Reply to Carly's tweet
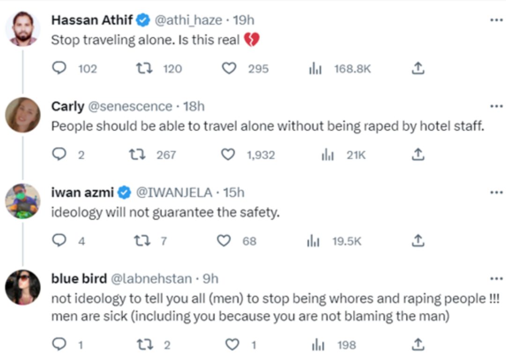Viewport: 506px width, 358px height. (x=59, y=154)
